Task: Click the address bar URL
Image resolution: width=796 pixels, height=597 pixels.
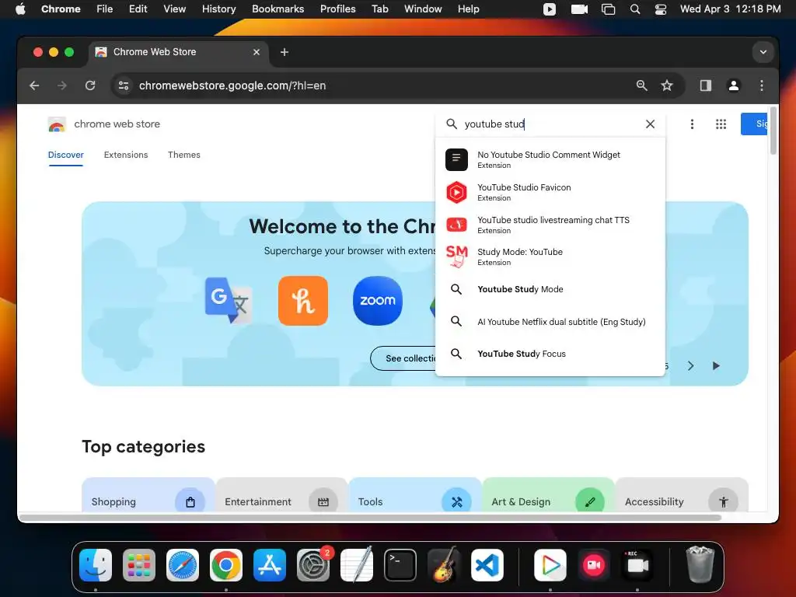Action: (x=232, y=86)
